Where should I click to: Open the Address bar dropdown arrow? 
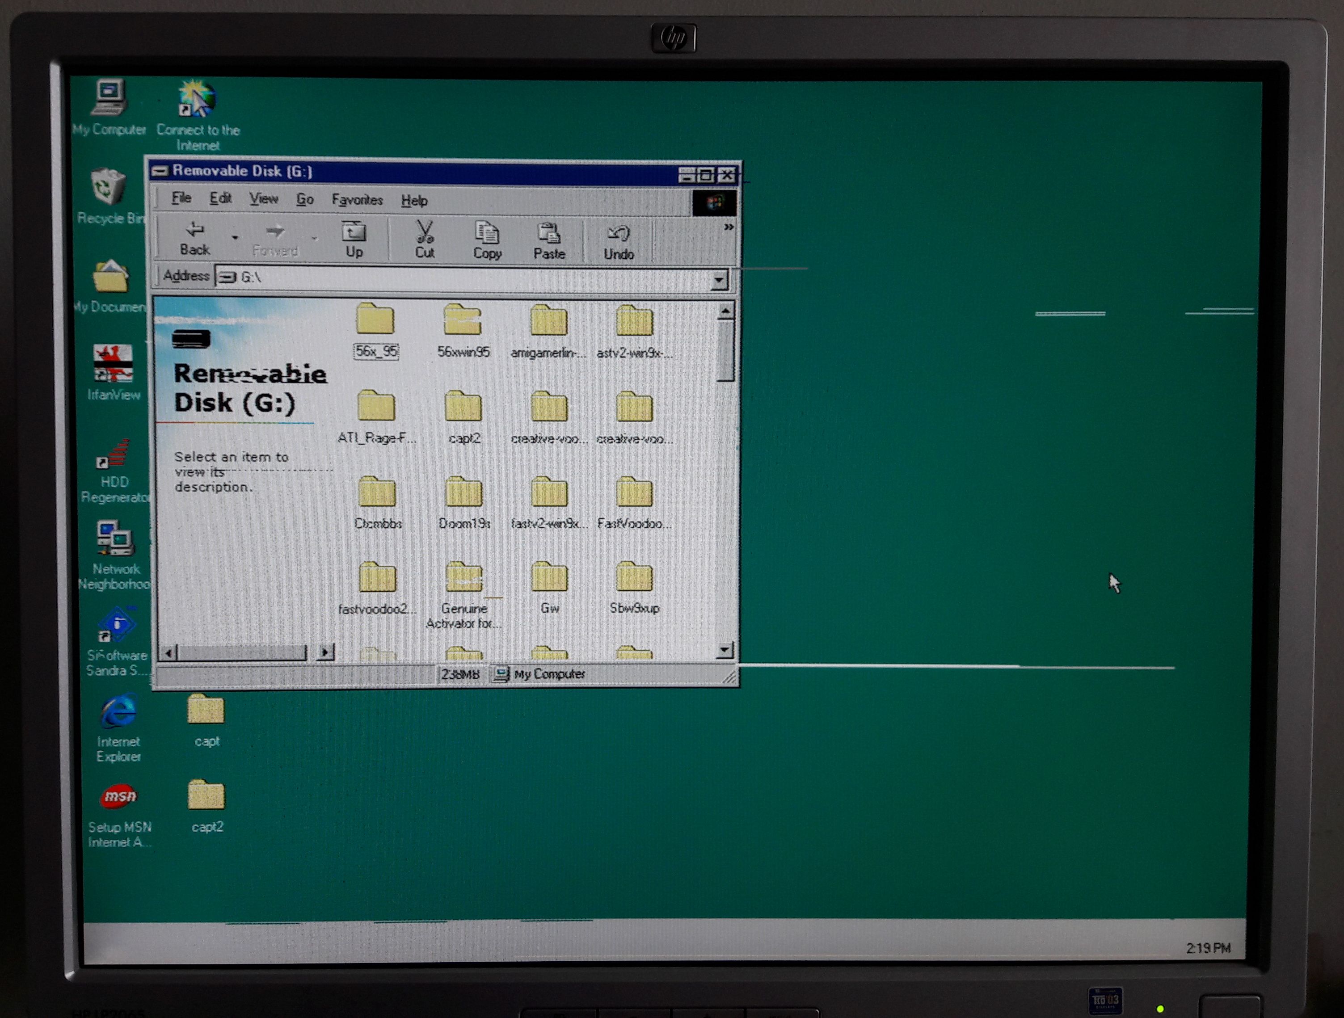(718, 279)
